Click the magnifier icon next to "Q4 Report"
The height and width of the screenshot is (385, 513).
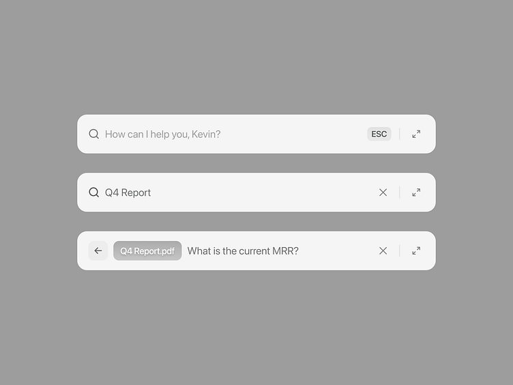tap(94, 192)
